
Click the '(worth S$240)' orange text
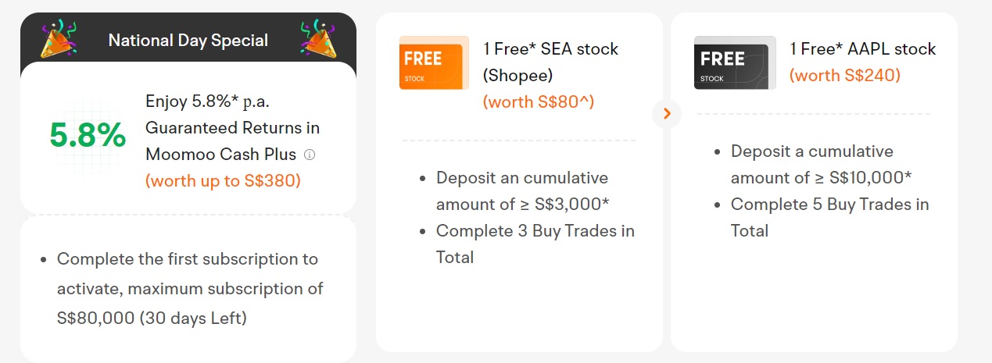(x=845, y=75)
